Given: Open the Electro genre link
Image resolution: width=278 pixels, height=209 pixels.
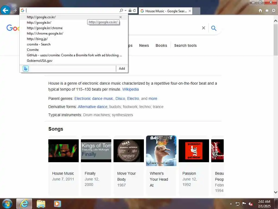Looking at the screenshot, I should pyautogui.click(x=133, y=99).
